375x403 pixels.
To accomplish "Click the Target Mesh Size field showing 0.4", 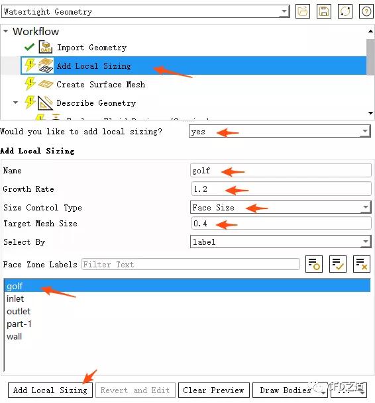I will click(x=282, y=224).
